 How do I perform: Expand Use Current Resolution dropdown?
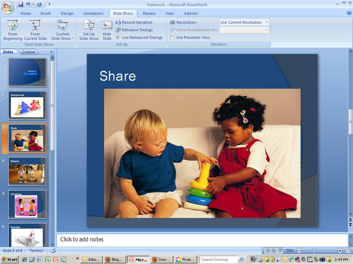point(267,22)
